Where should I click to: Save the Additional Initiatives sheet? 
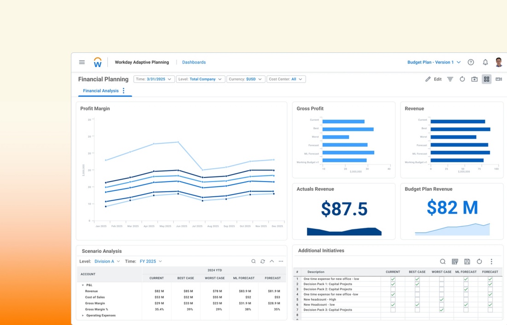click(467, 262)
